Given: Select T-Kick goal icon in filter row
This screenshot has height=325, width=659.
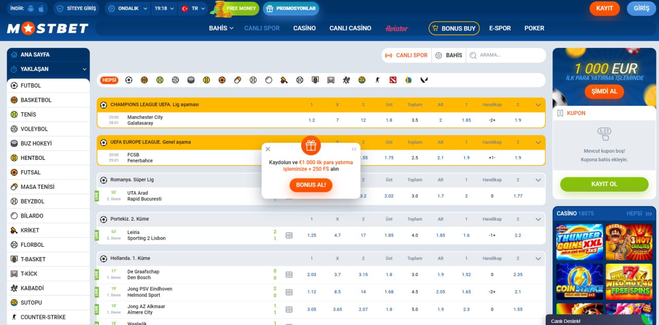Looking at the screenshot, I should coord(331,80).
